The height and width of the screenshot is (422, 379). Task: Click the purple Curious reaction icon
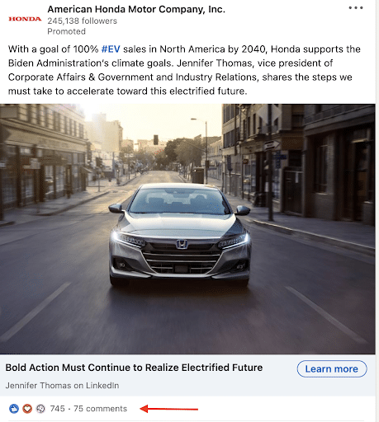coord(40,409)
